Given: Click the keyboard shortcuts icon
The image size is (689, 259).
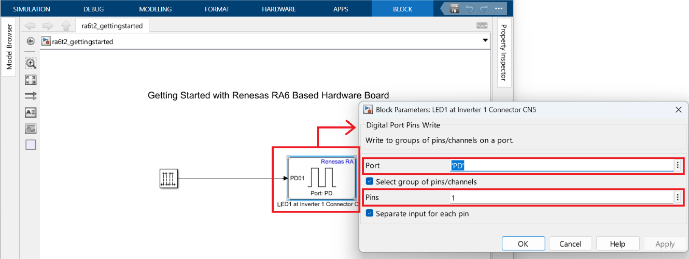Looking at the screenshot, I should tap(482, 25).
